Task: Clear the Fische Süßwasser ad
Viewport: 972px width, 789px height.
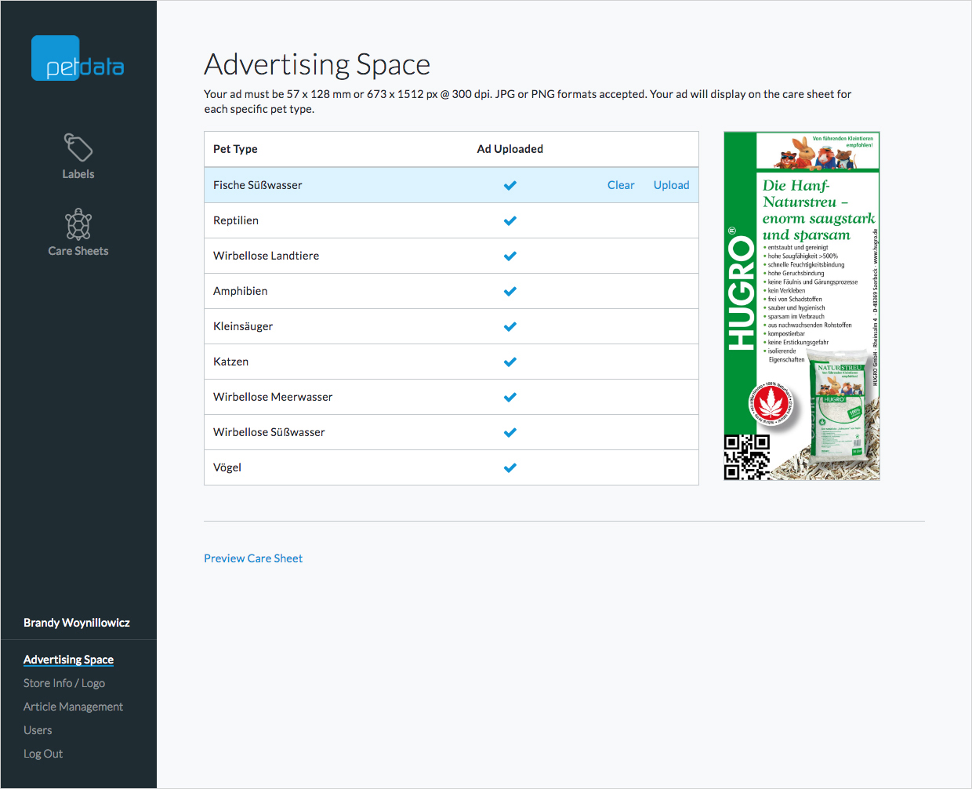Action: tap(620, 185)
